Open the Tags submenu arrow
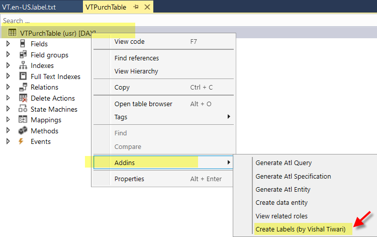Screen dimensions: 377x237 (x=229, y=116)
